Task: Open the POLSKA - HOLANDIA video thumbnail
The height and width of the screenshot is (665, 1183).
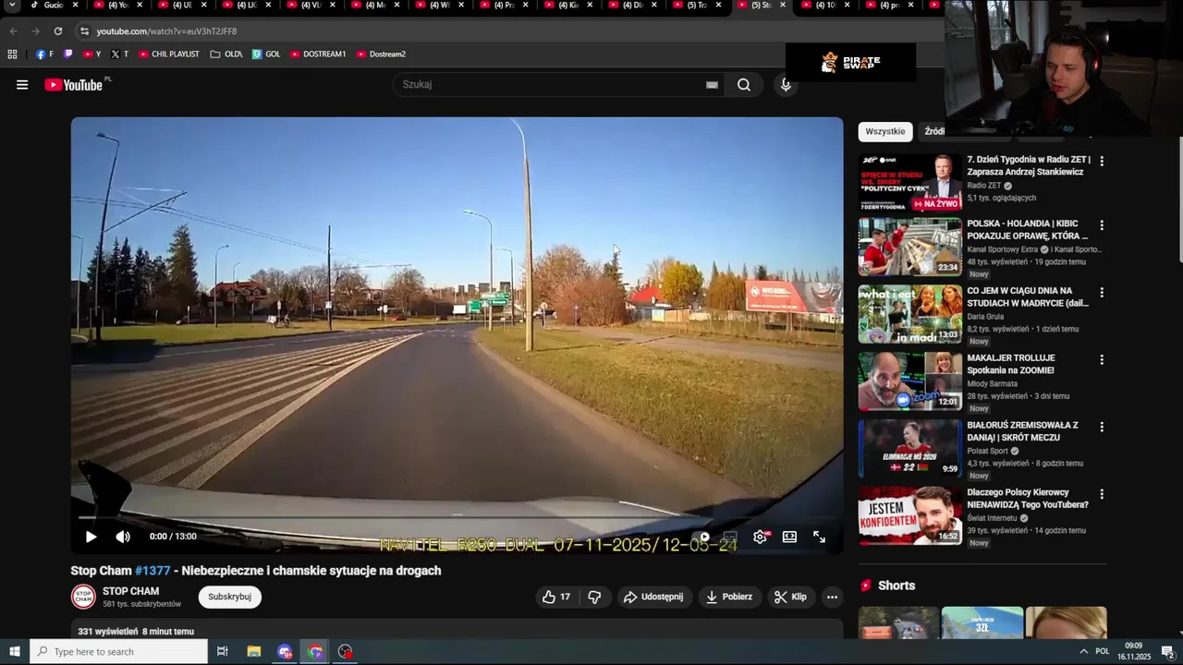Action: [x=910, y=247]
